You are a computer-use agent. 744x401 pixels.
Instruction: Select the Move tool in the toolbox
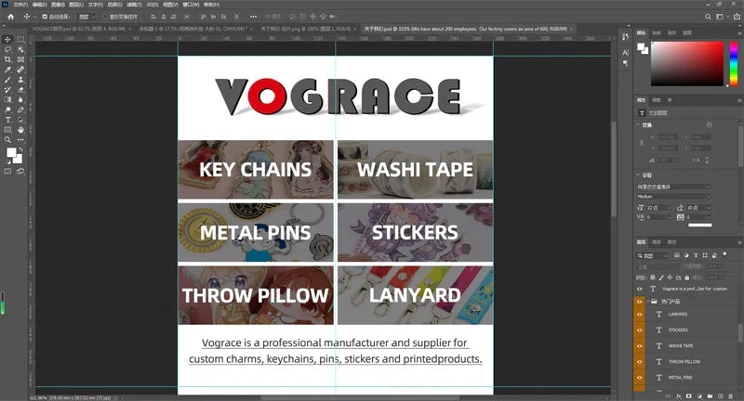7,39
